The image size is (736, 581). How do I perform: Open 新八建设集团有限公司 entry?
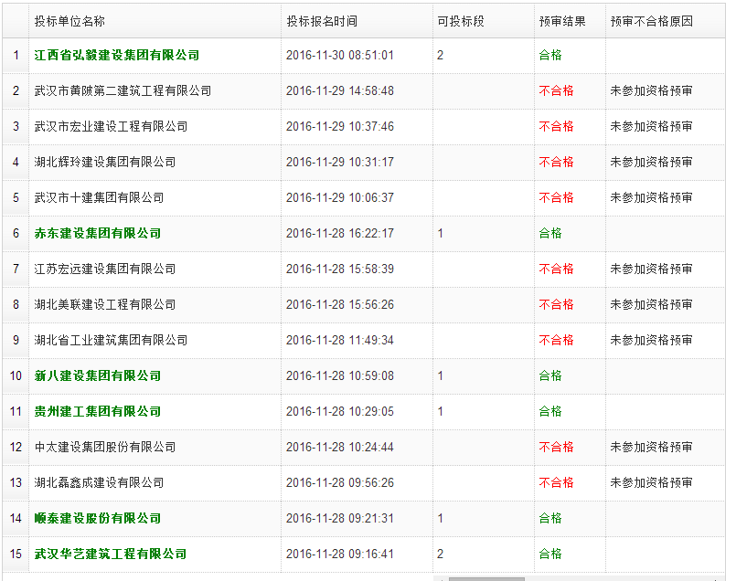(98, 376)
